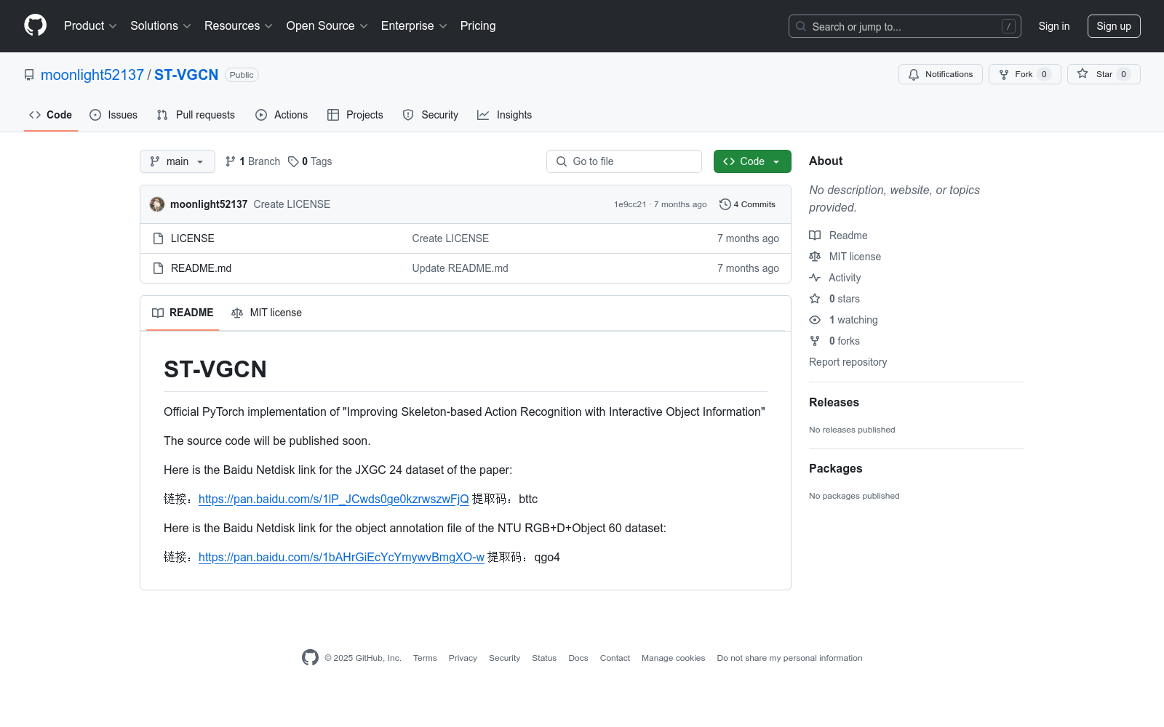Screen dimensions: 1164x727
Task: Click the fork icon beside 0 forks
Action: [815, 341]
